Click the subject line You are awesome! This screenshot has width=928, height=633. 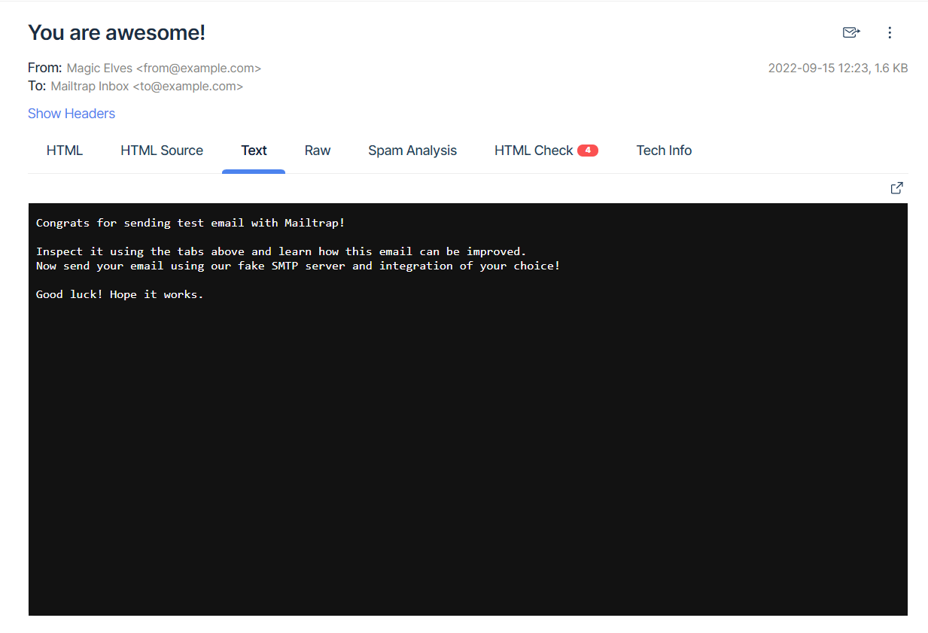(117, 33)
